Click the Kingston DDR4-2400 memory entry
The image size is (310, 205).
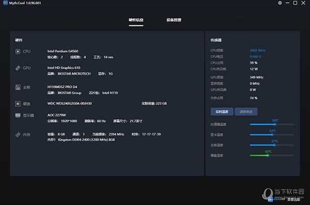click(x=86, y=140)
